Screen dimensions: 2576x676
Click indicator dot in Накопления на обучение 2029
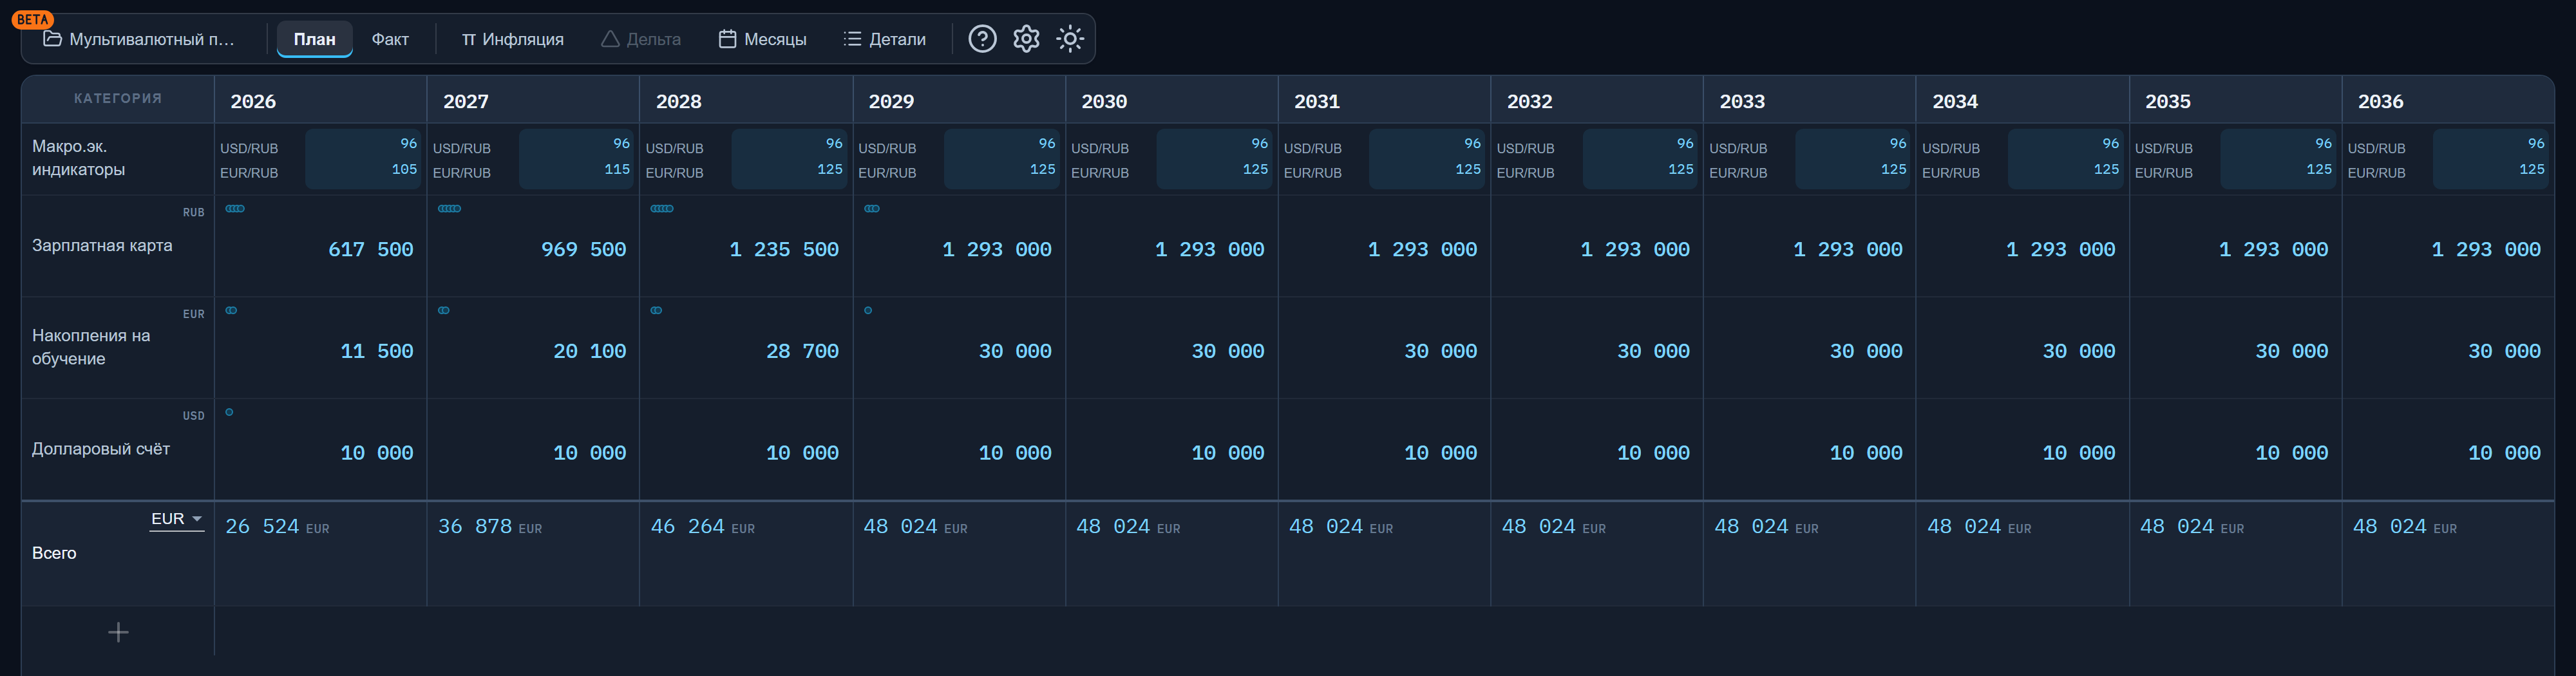(868, 310)
